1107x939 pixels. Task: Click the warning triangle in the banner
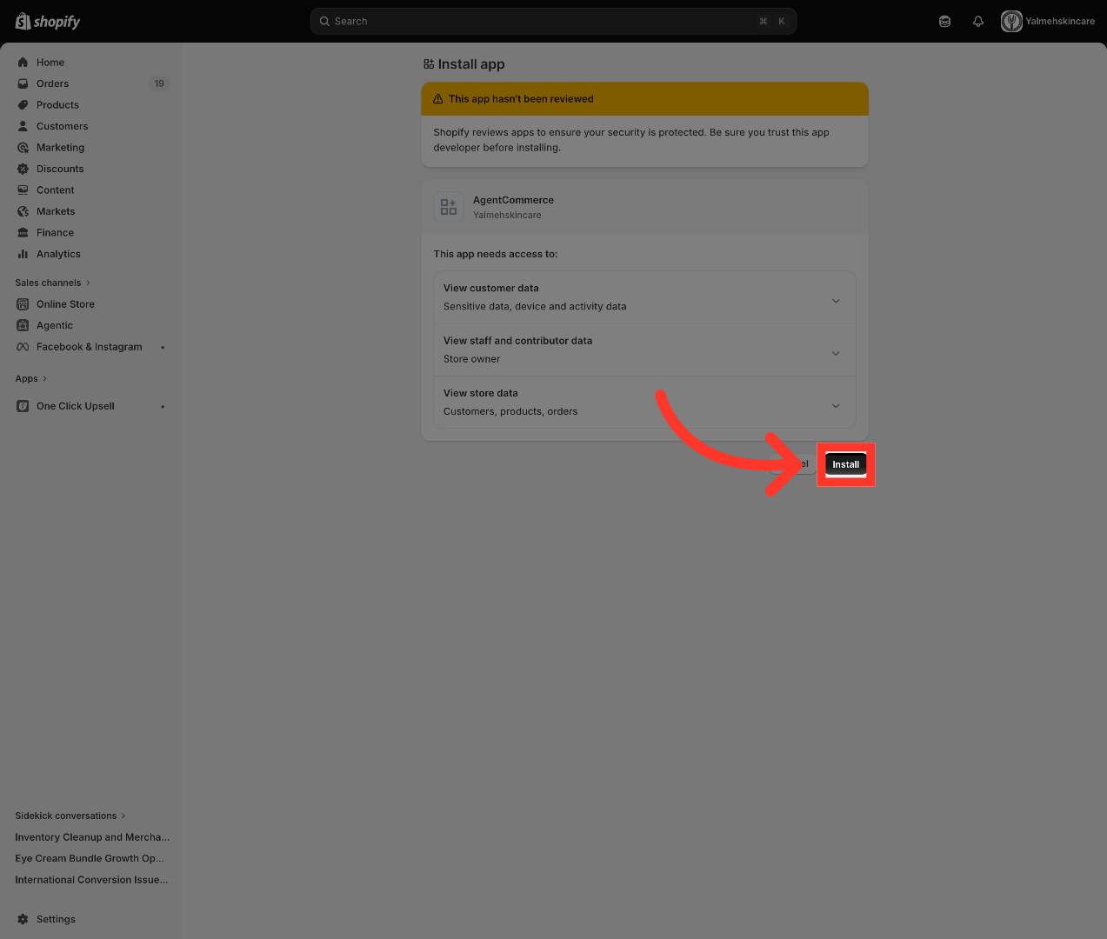point(438,99)
